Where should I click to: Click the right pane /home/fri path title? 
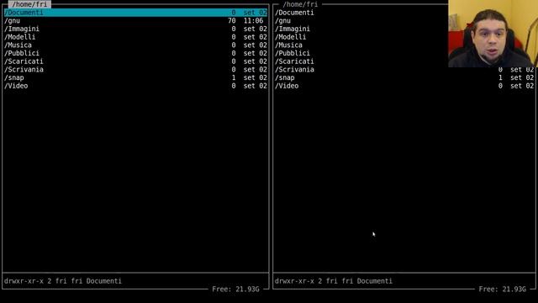click(x=300, y=4)
